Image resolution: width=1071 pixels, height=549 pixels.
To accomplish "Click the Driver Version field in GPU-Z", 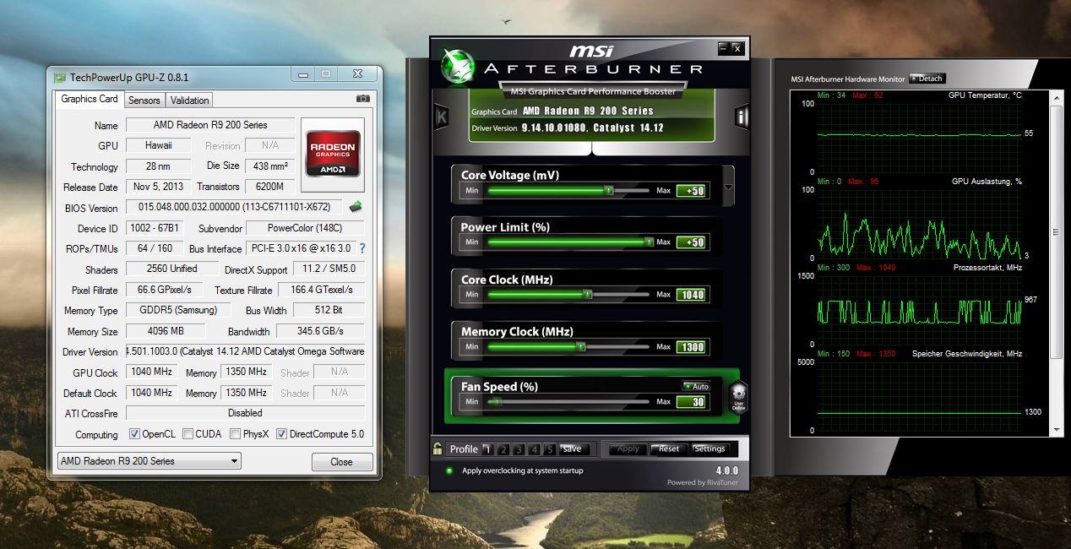I will 245,351.
